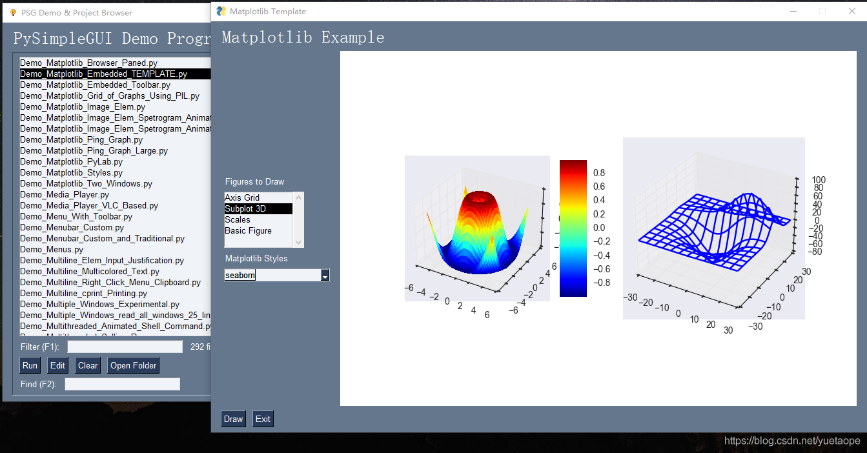The height and width of the screenshot is (453, 867).
Task: Click the 3D surface plot thumbnail
Action: pyautogui.click(x=477, y=228)
